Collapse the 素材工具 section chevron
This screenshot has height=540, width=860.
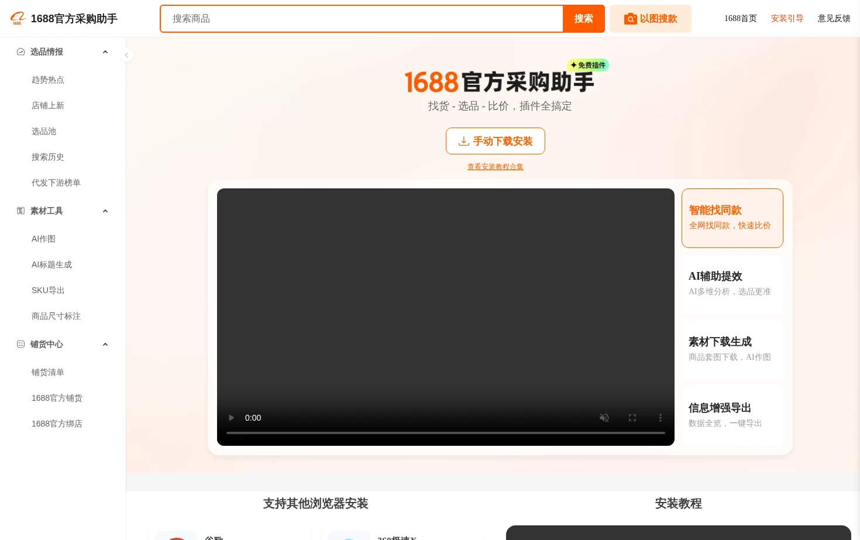105,211
